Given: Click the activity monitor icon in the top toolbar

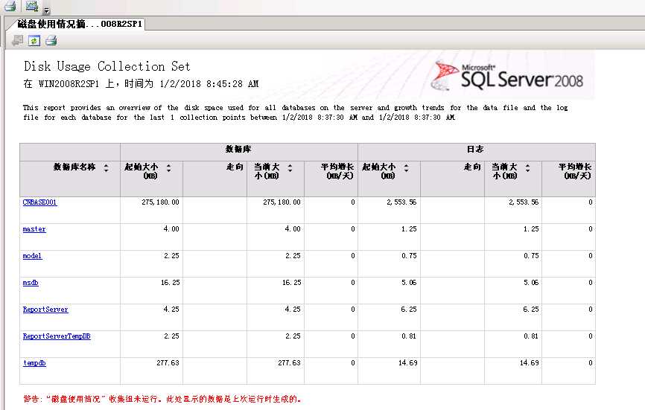Looking at the screenshot, I should click(x=32, y=5).
